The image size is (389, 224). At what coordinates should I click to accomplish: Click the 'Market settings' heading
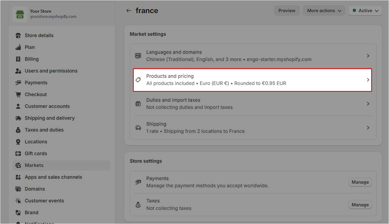point(148,34)
